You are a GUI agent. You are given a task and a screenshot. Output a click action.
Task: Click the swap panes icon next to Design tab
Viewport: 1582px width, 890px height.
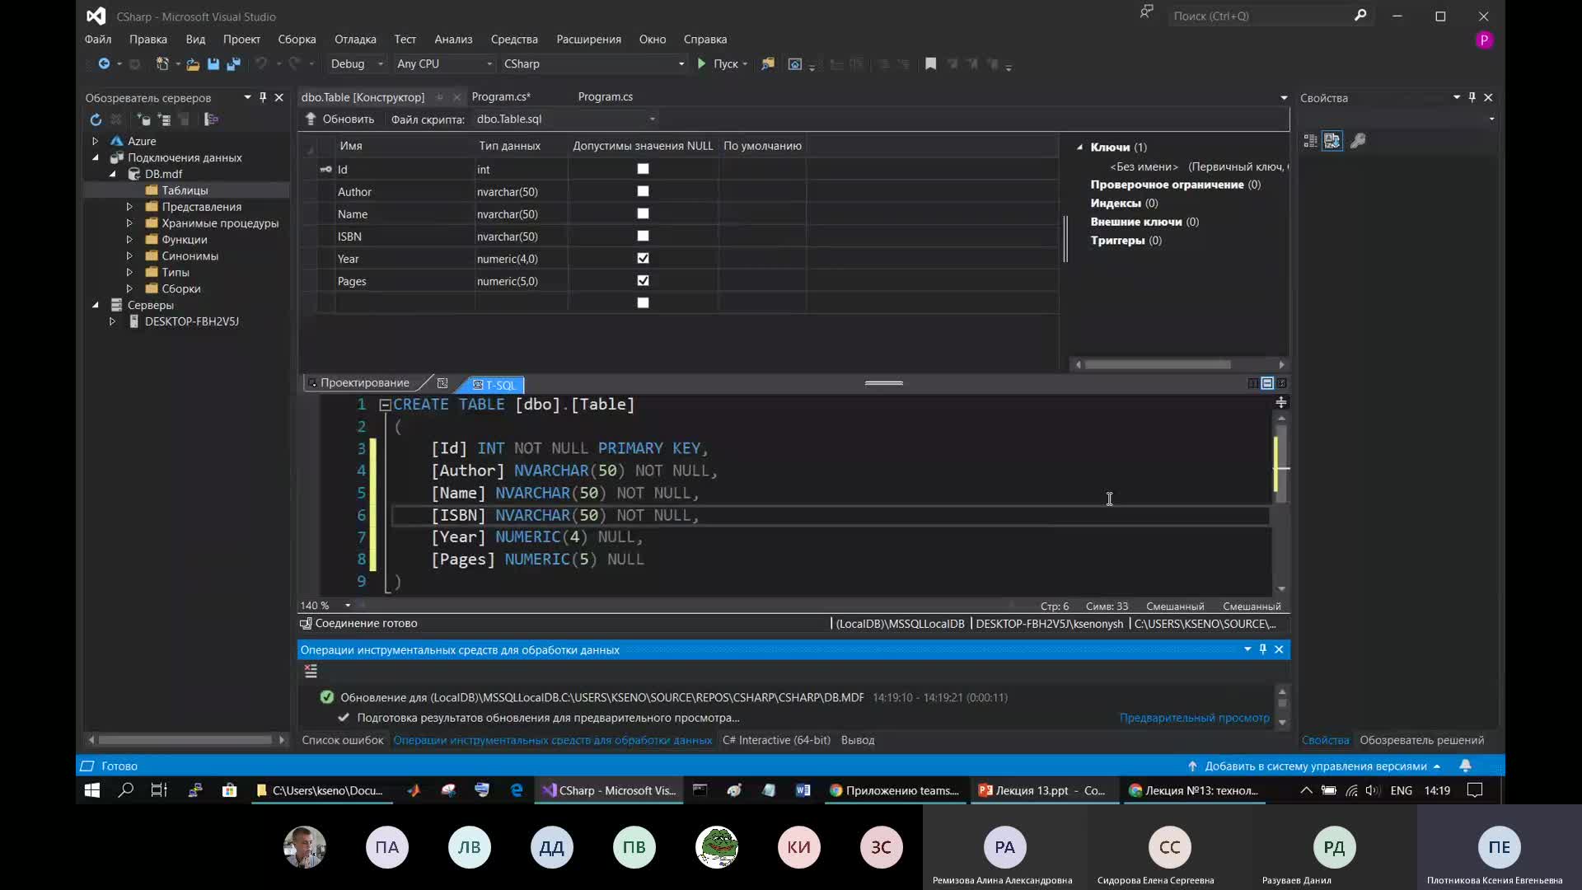point(442,383)
